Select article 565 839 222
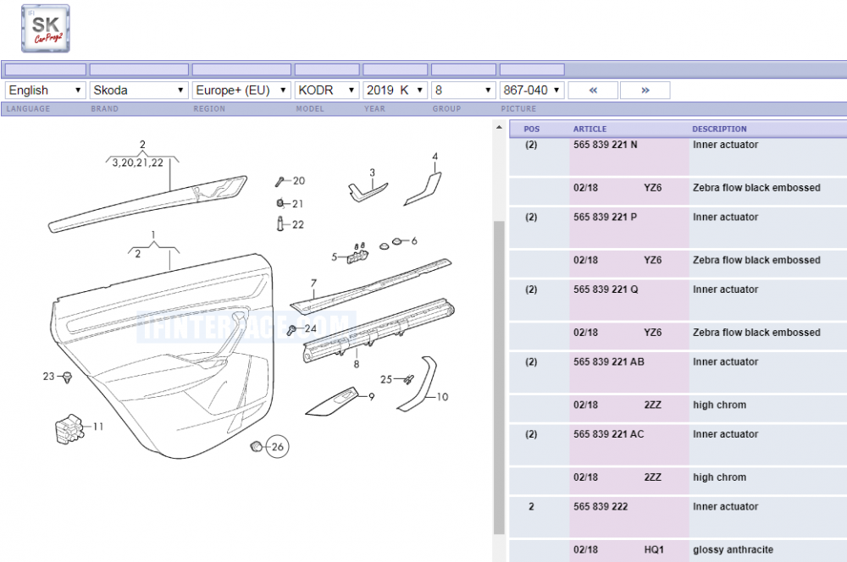 [x=601, y=506]
